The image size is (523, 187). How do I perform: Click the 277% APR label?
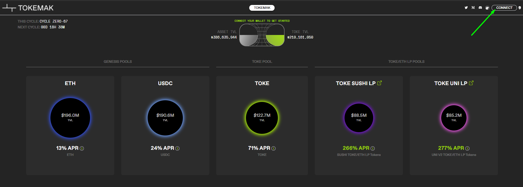pyautogui.click(x=451, y=148)
